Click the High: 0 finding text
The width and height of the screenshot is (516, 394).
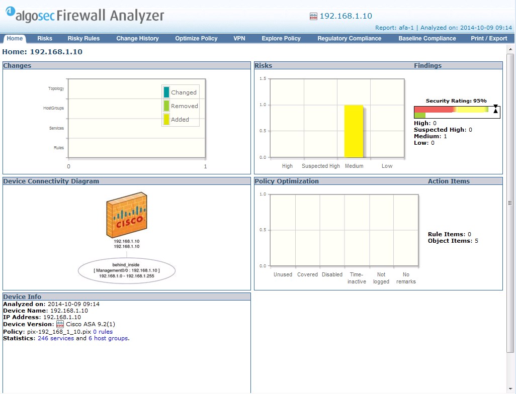(425, 123)
